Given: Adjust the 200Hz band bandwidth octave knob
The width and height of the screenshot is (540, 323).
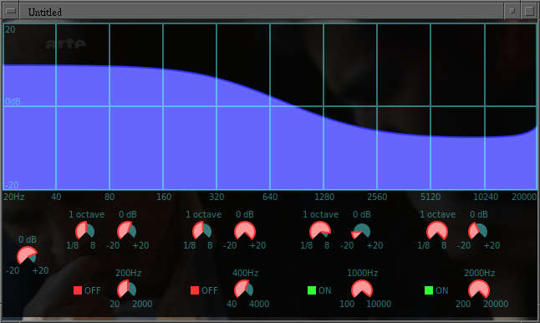Looking at the screenshot, I should (x=84, y=231).
